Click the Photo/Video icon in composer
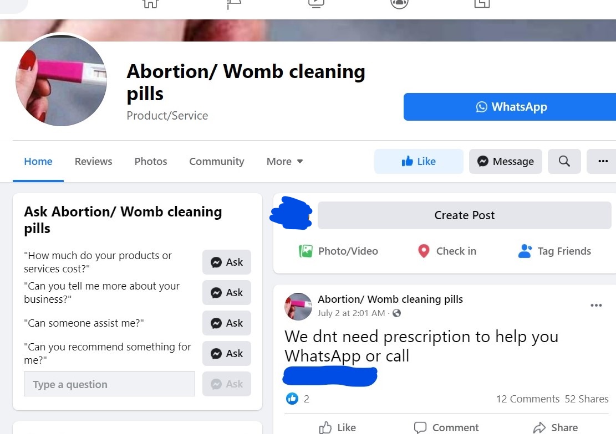The height and width of the screenshot is (434, 616). [x=306, y=251]
